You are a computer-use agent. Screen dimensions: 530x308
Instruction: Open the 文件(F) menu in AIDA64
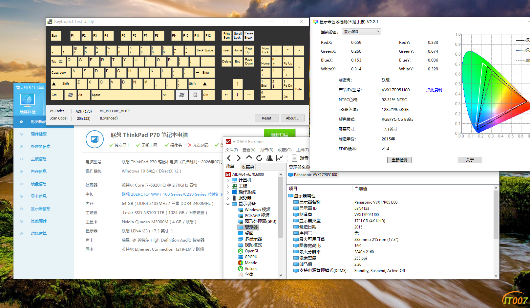pos(231,150)
